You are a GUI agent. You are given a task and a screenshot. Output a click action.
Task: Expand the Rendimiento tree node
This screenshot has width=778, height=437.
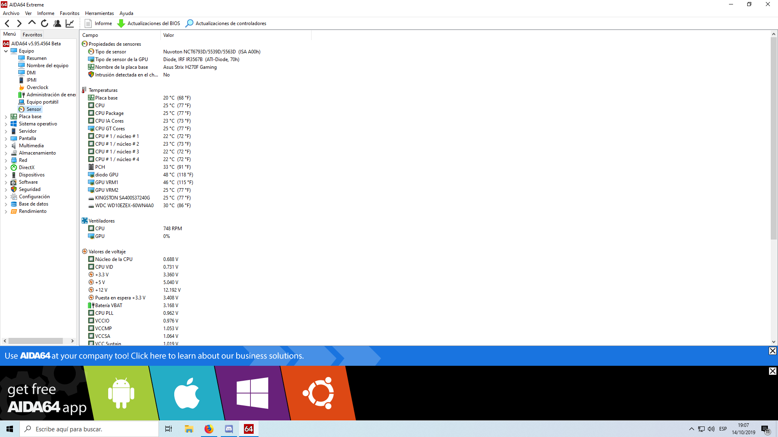click(6, 211)
